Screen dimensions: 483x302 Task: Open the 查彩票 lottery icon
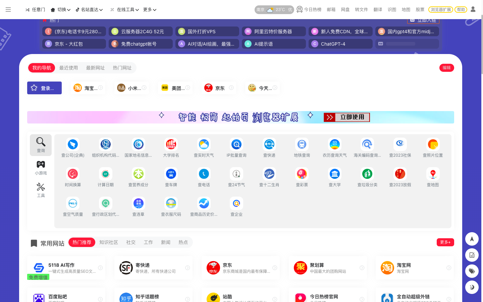(x=302, y=177)
